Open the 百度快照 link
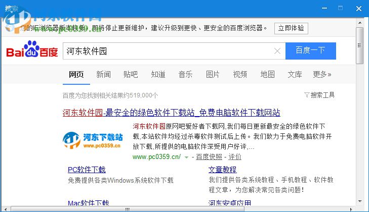 click(209, 157)
